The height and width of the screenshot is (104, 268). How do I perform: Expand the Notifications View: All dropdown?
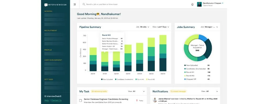(210, 91)
